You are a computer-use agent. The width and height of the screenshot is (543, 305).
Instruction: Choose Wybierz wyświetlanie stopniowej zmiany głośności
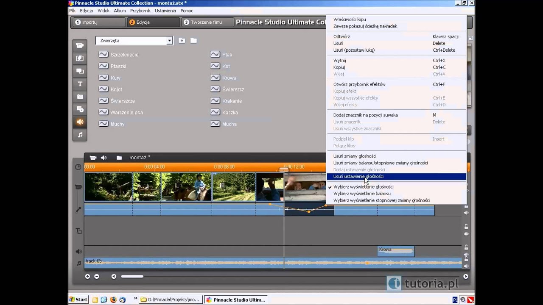pos(396,200)
